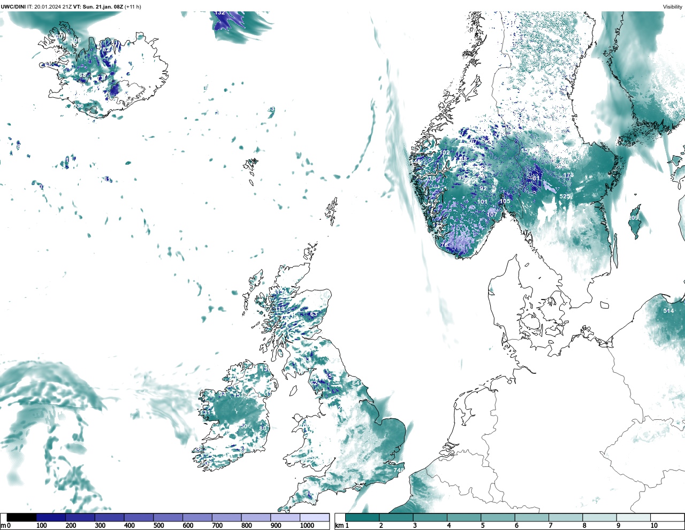Screen dimensions: 685x530
Task: Click the "92" value in Norway
Action: (x=483, y=188)
